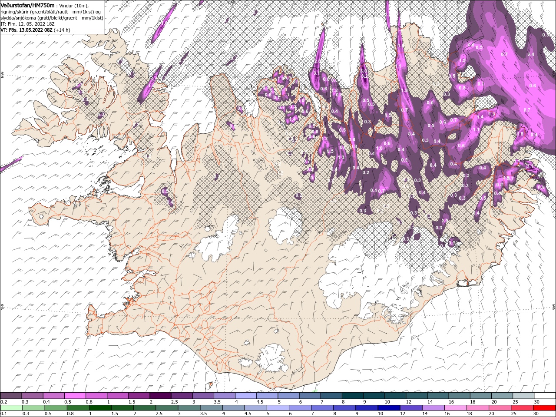The image size is (556, 417).
Task: Select the '64N' latitude label at right edge
Action: pyautogui.click(x=554, y=308)
